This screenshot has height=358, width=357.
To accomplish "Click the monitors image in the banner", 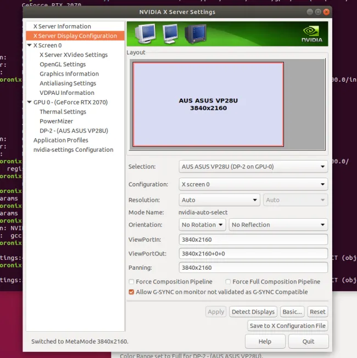I will pos(168,33).
